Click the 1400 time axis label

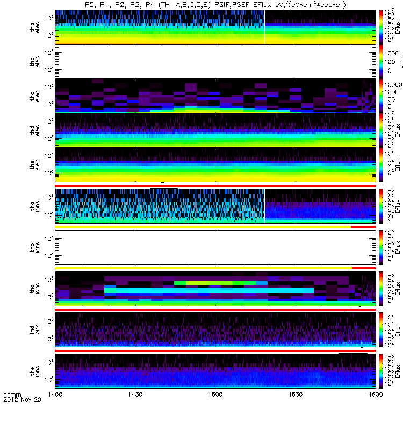tap(55, 395)
